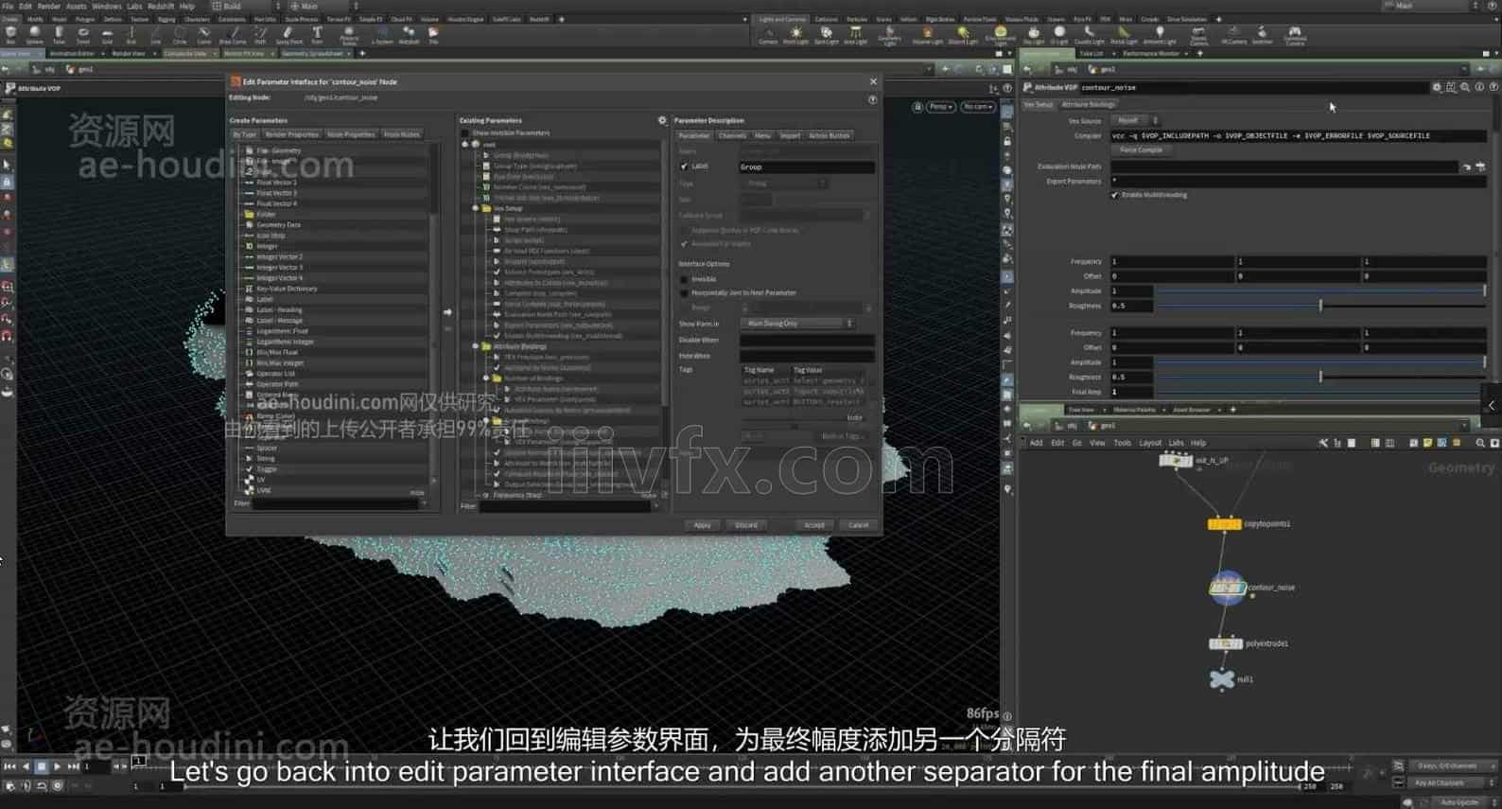Click the network editor search icon
Image resolution: width=1502 pixels, height=809 pixels.
tap(1480, 443)
